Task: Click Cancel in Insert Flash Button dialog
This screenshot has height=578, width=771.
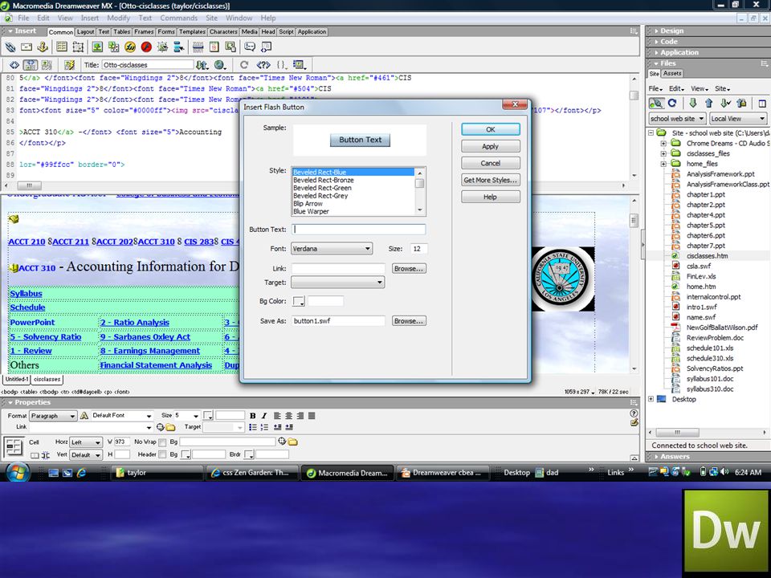Action: click(490, 163)
